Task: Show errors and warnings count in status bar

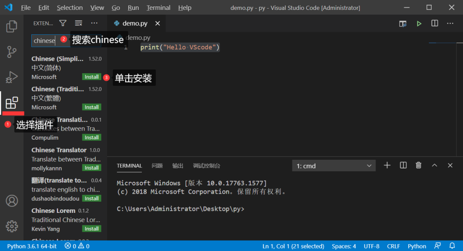Action: point(77,246)
